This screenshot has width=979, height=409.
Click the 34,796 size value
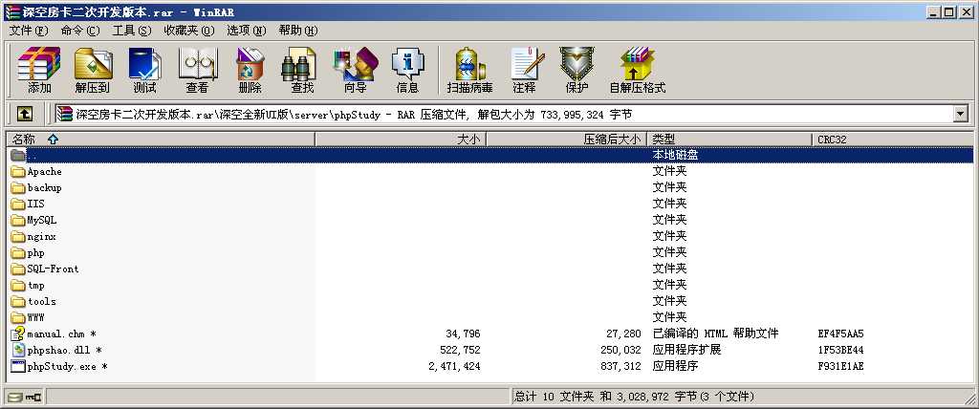[x=464, y=334]
